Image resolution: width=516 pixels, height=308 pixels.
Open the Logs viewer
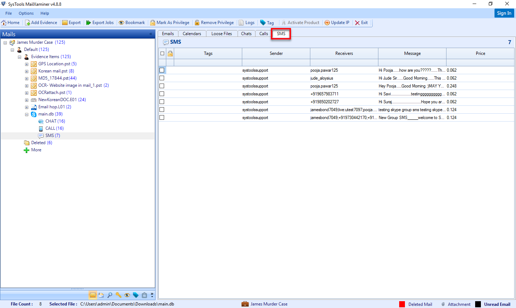click(247, 22)
